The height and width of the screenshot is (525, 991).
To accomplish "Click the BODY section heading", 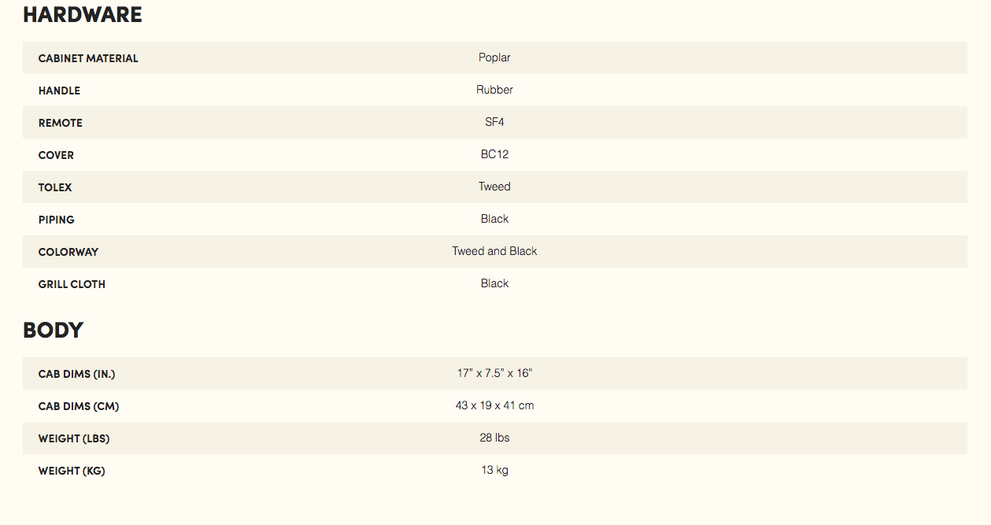I will point(53,330).
